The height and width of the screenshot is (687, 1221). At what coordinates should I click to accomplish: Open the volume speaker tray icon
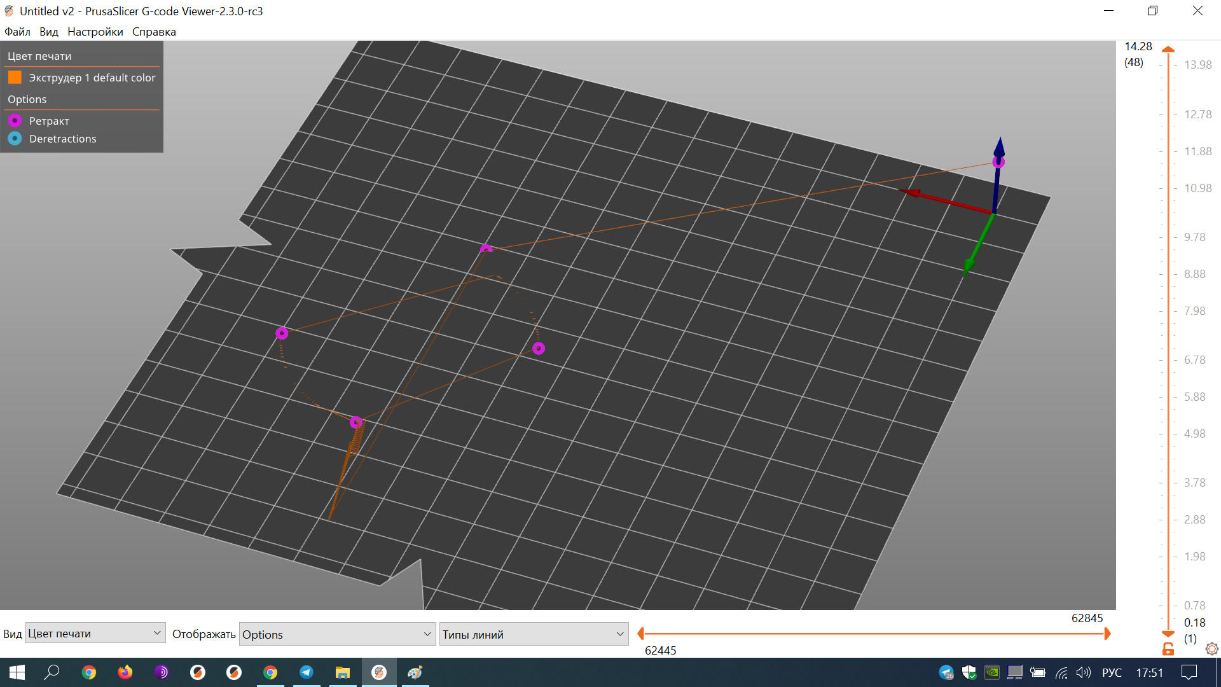1084,672
